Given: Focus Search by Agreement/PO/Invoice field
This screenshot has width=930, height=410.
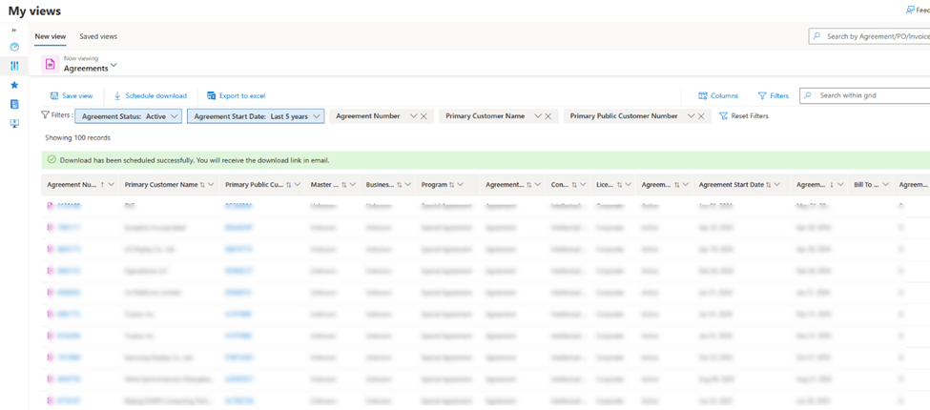Looking at the screenshot, I should tap(869, 36).
